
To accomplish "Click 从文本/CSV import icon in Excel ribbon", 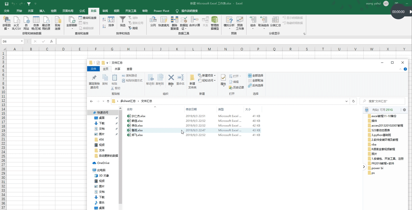I will tap(16, 23).
